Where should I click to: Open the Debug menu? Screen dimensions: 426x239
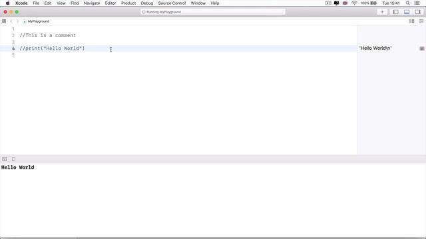tap(147, 3)
